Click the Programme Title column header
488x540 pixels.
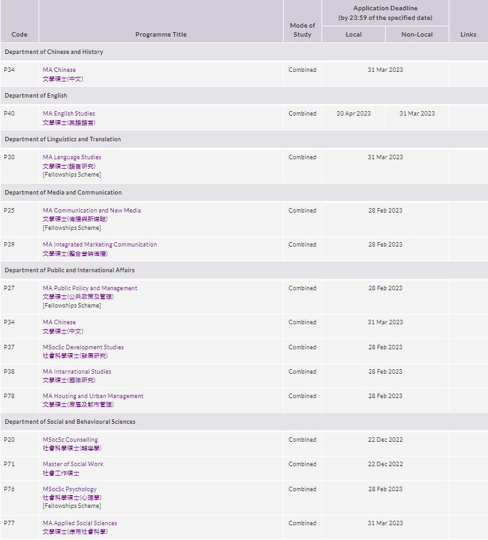(x=161, y=35)
